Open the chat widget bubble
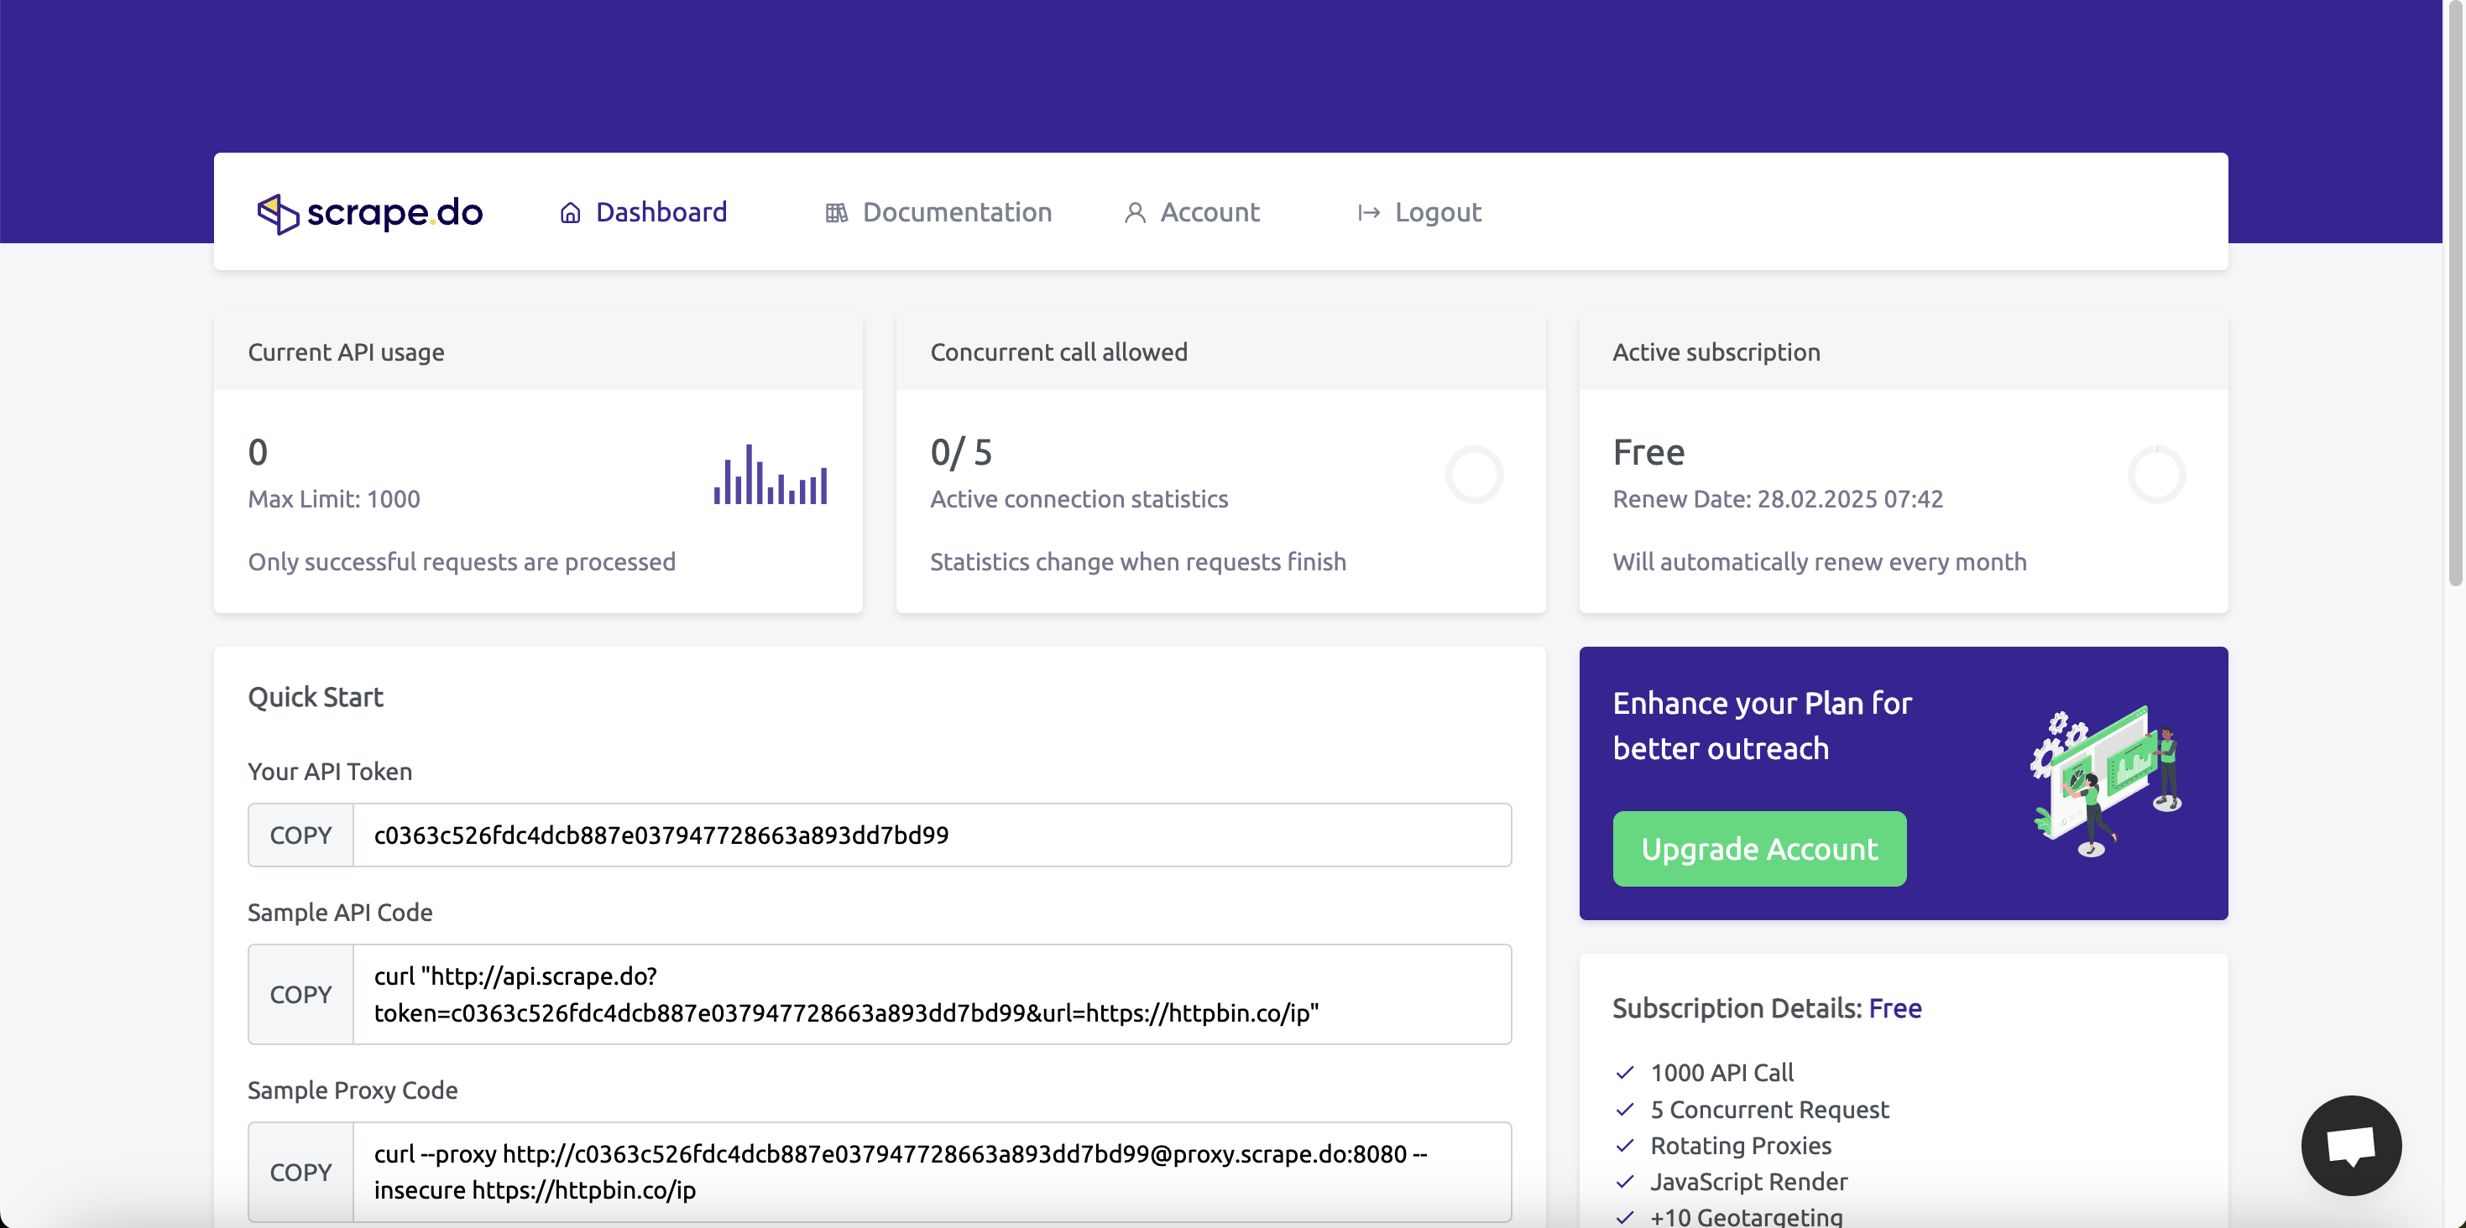 click(2351, 1145)
